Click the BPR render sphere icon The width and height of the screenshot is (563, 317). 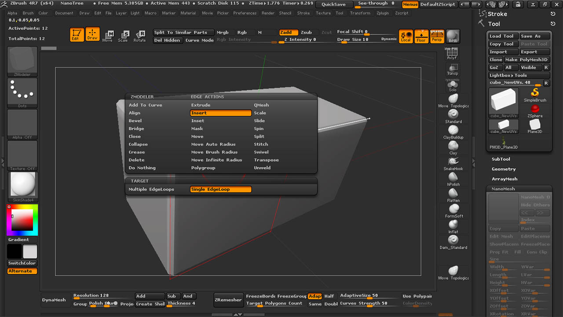point(452,36)
